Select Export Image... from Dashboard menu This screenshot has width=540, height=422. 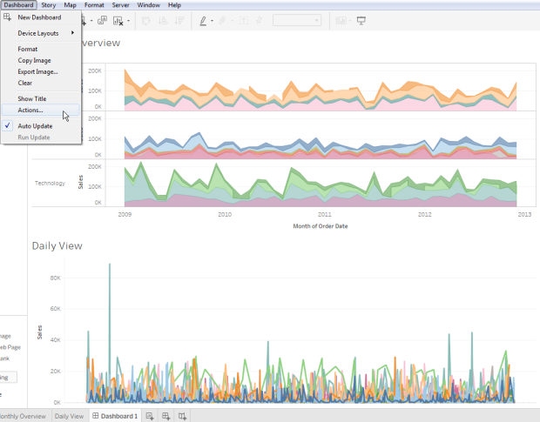pos(37,71)
